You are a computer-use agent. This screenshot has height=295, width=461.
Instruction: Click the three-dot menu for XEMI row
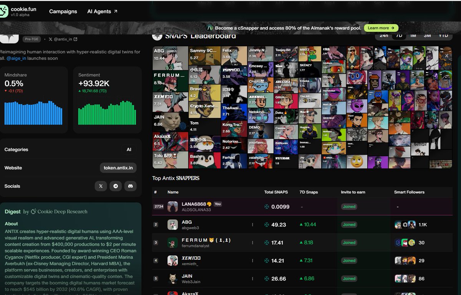(x=252, y=261)
